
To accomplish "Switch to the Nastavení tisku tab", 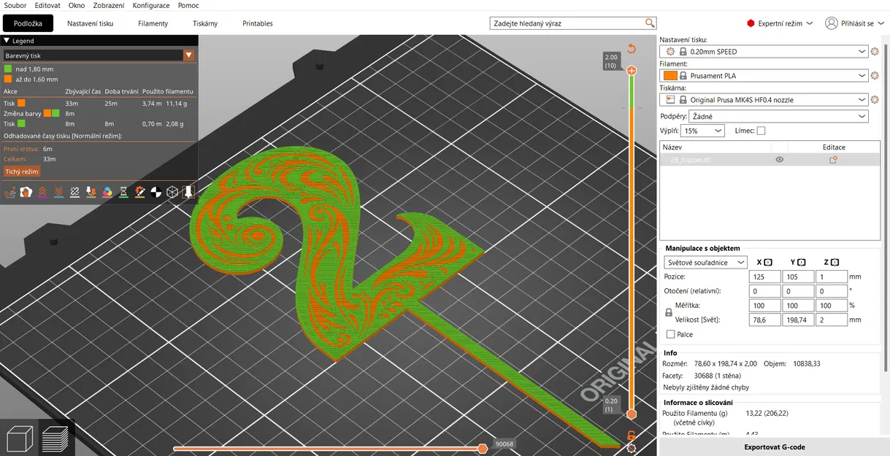I will pyautogui.click(x=91, y=23).
